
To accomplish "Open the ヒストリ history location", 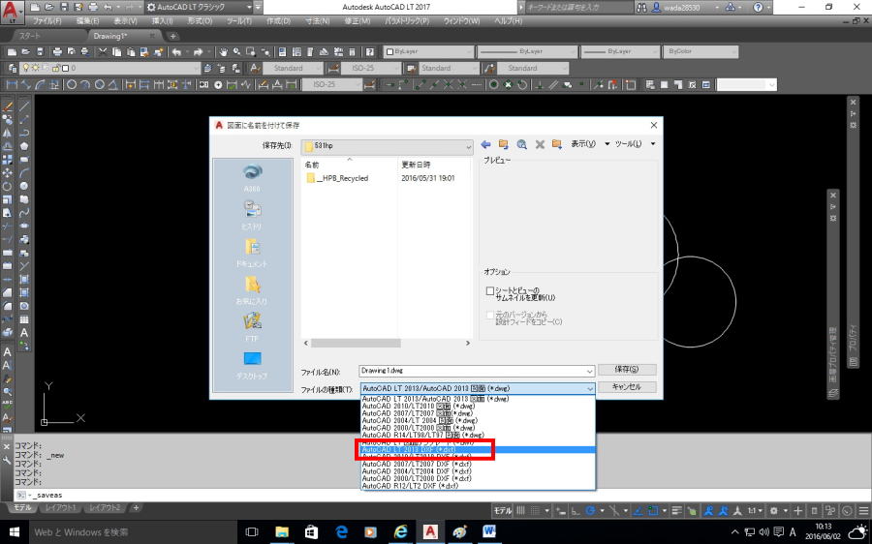I will coord(252,215).
